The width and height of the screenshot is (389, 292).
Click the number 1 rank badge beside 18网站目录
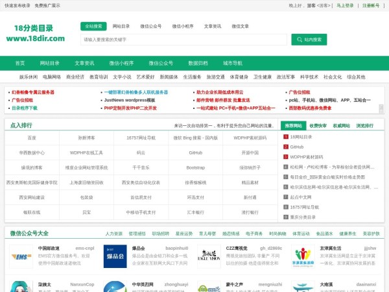pyautogui.click(x=286, y=137)
